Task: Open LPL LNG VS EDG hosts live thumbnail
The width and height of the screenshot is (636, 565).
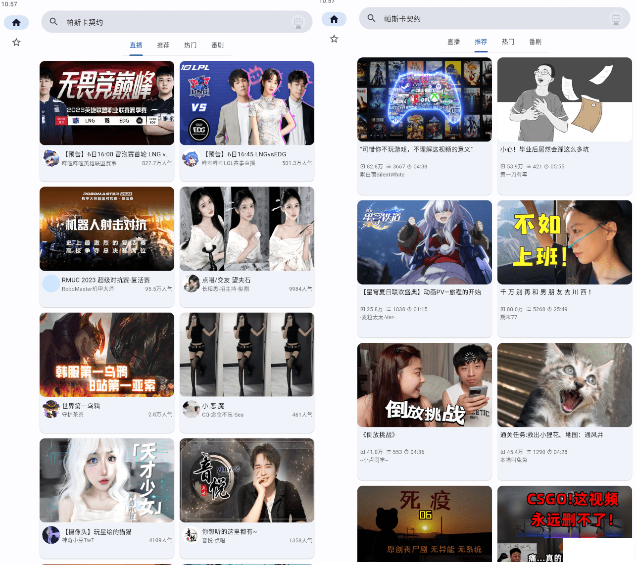Action: (247, 103)
